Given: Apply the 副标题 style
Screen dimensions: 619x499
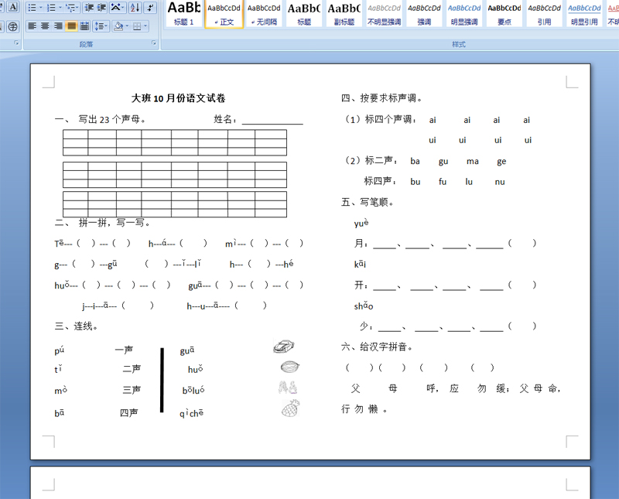Looking at the screenshot, I should coord(344,13).
